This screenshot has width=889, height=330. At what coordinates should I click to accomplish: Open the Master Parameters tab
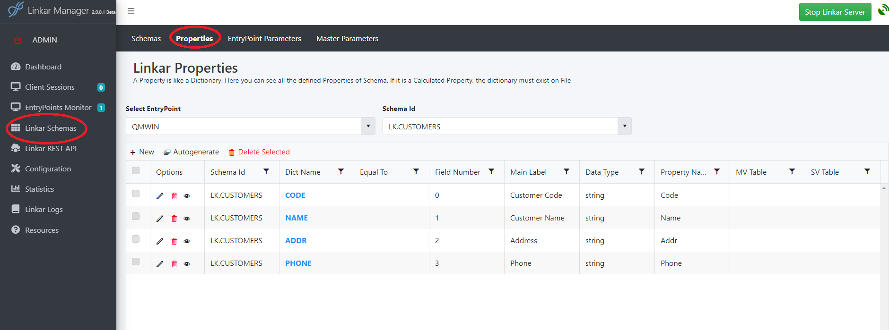(x=348, y=39)
